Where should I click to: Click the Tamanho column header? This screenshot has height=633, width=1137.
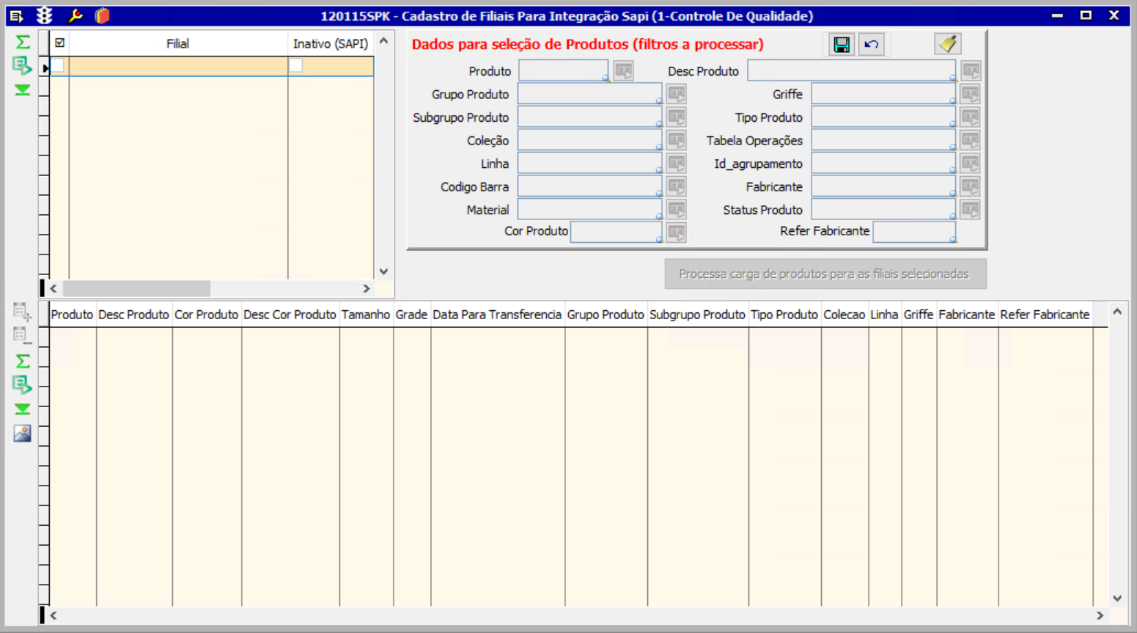pyautogui.click(x=366, y=314)
